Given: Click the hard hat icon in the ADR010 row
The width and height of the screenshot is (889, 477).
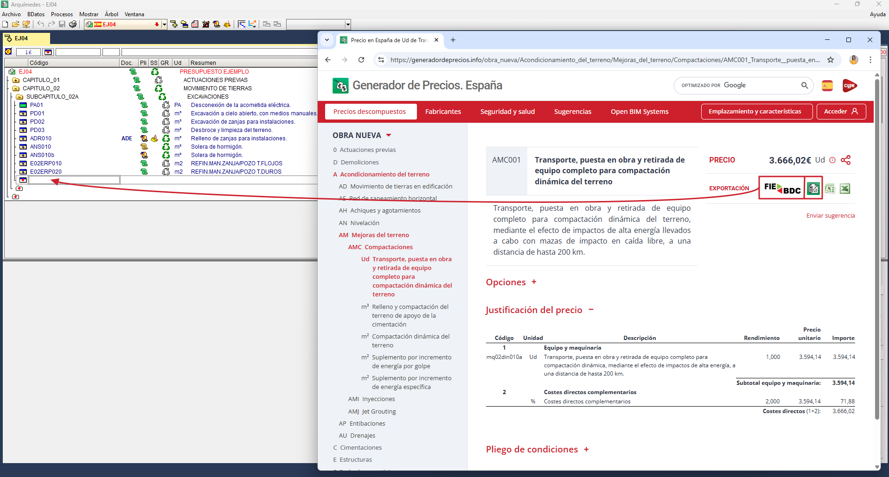Looking at the screenshot, I should click(154, 138).
